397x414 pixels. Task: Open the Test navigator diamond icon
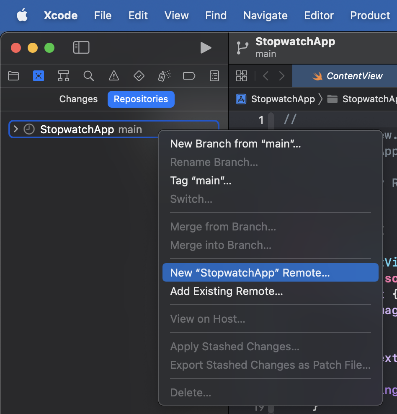click(x=139, y=76)
